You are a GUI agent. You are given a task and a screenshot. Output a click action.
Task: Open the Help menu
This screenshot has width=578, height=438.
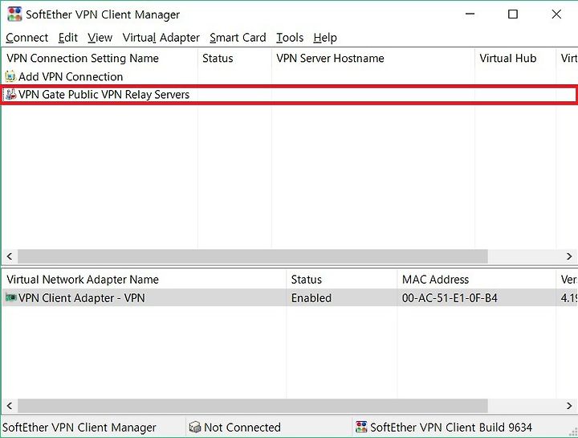tap(325, 38)
